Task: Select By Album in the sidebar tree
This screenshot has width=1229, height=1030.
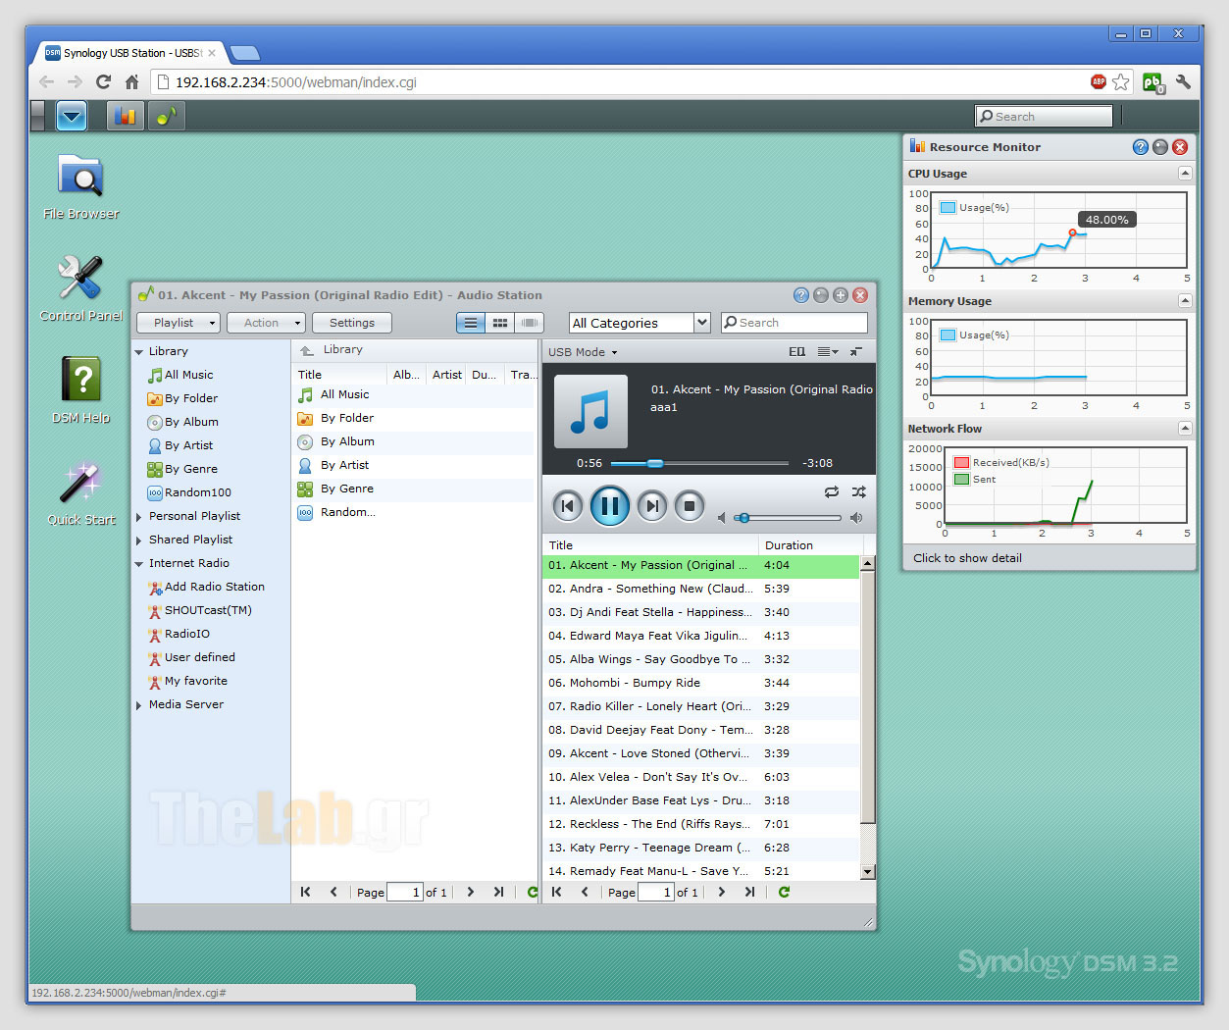Action: tap(182, 422)
